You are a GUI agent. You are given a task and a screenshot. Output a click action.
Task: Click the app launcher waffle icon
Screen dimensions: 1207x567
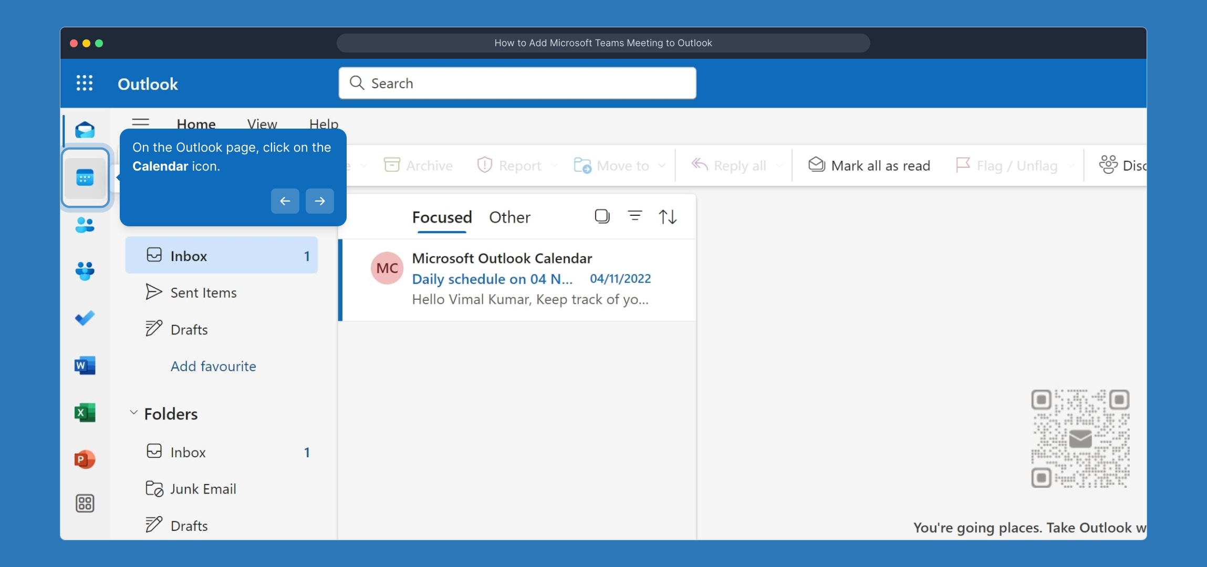tap(85, 83)
